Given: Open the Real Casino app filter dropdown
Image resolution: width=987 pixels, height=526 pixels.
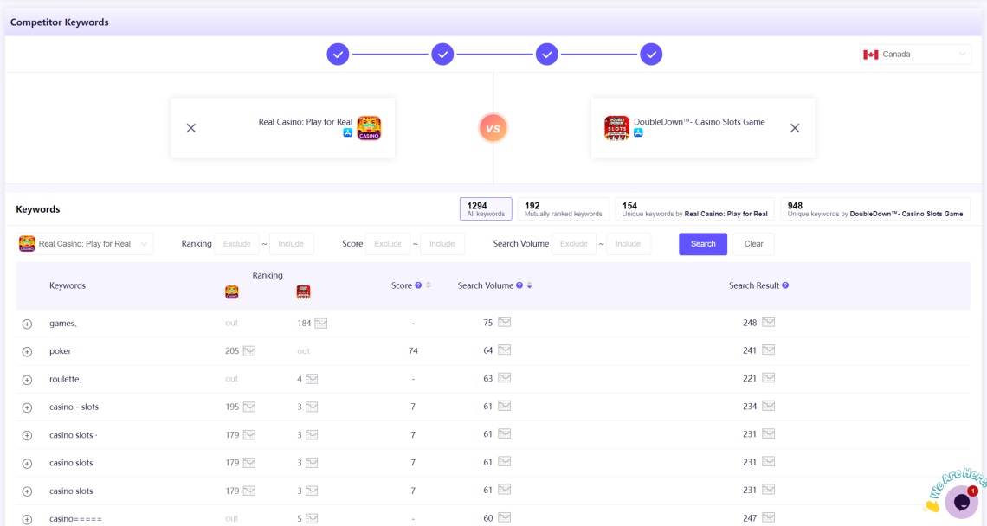Looking at the screenshot, I should (84, 243).
